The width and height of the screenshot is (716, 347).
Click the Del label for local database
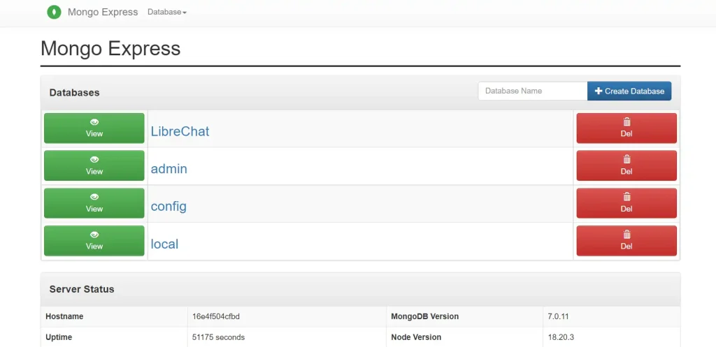[x=626, y=246]
